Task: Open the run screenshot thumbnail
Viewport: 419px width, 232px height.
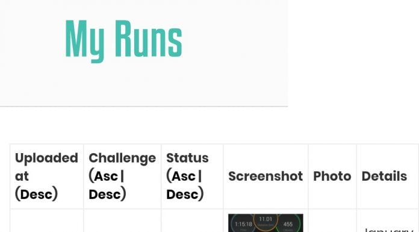Action: (x=265, y=223)
